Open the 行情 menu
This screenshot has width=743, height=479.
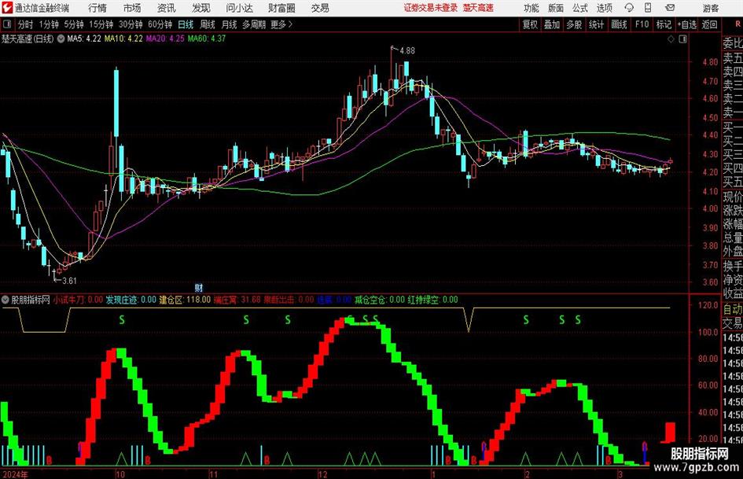point(97,8)
